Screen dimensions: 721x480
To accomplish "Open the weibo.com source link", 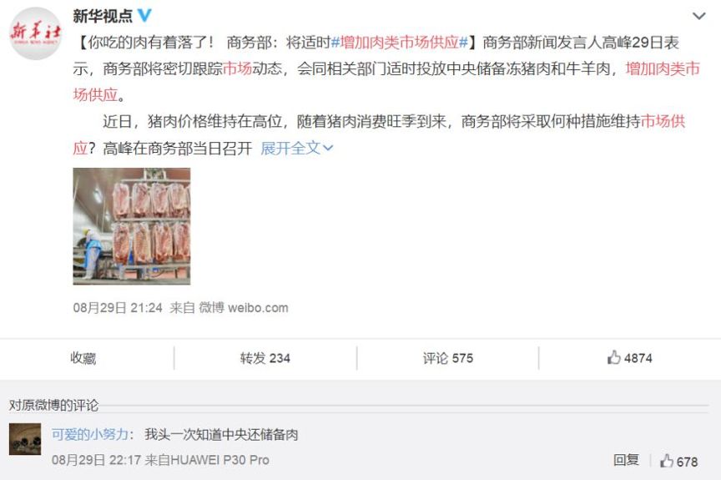I will 258,307.
